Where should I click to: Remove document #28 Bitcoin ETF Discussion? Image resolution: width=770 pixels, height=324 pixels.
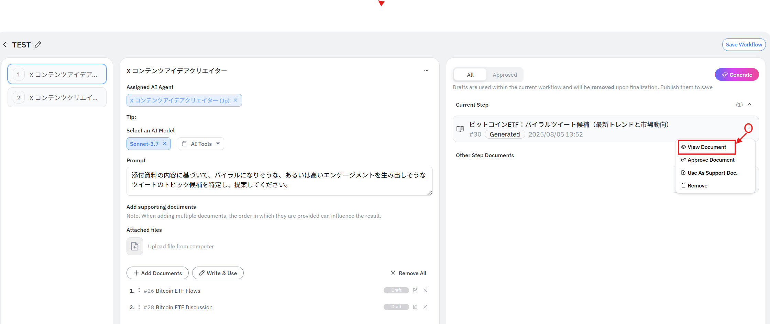[x=425, y=307]
